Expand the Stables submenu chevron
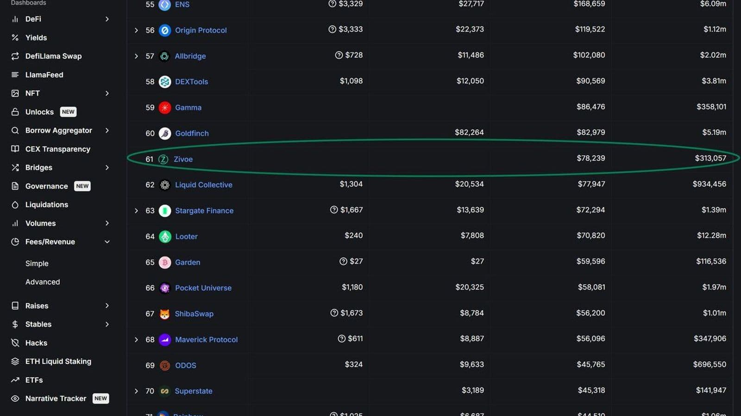The height and width of the screenshot is (416, 741). point(107,324)
